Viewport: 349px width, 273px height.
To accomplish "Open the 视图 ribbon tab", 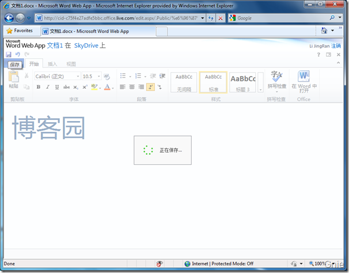I will (71, 64).
